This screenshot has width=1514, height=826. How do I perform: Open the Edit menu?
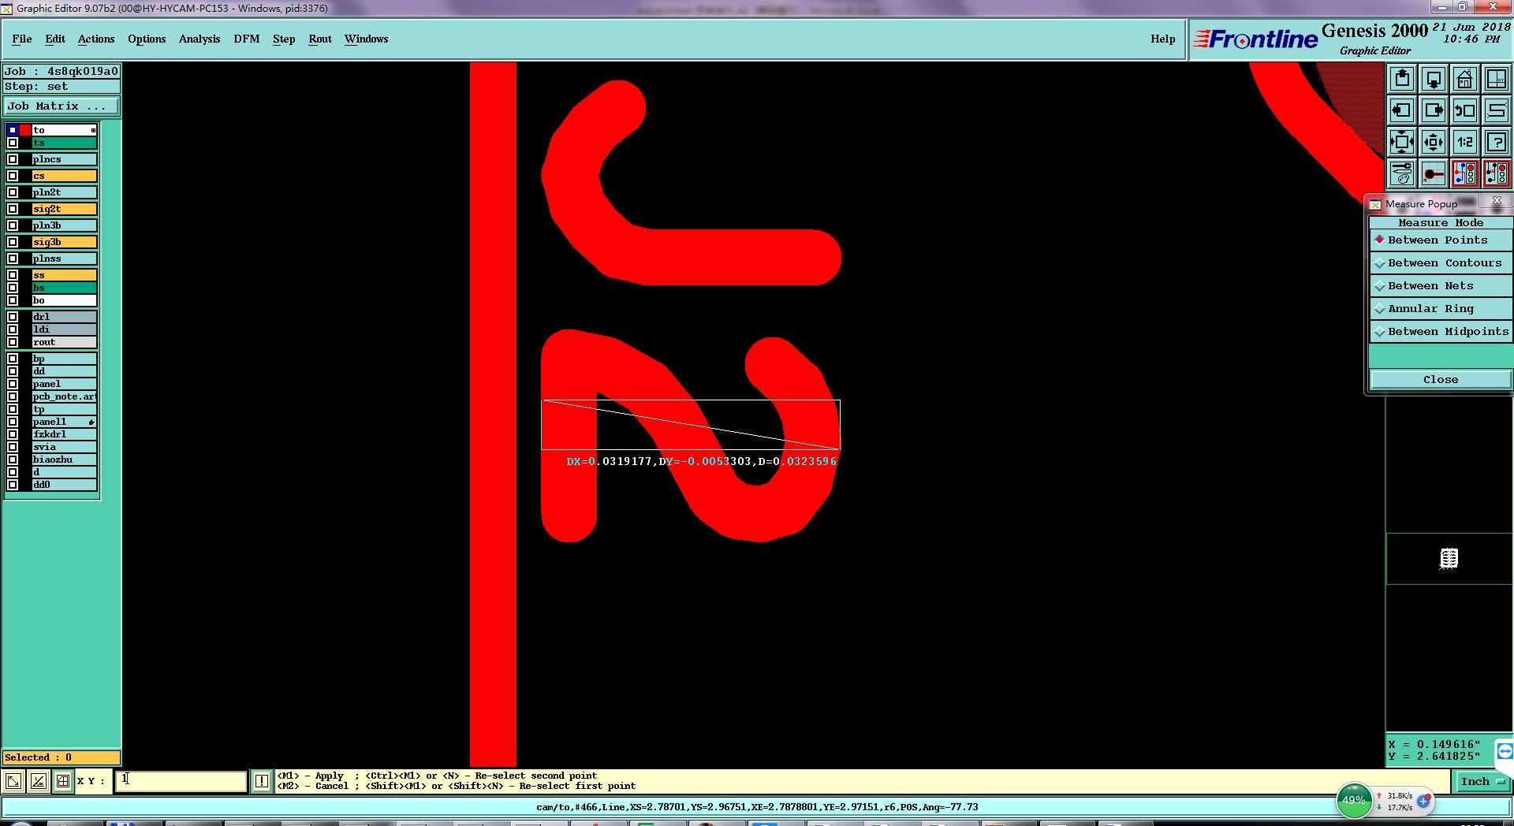(55, 39)
